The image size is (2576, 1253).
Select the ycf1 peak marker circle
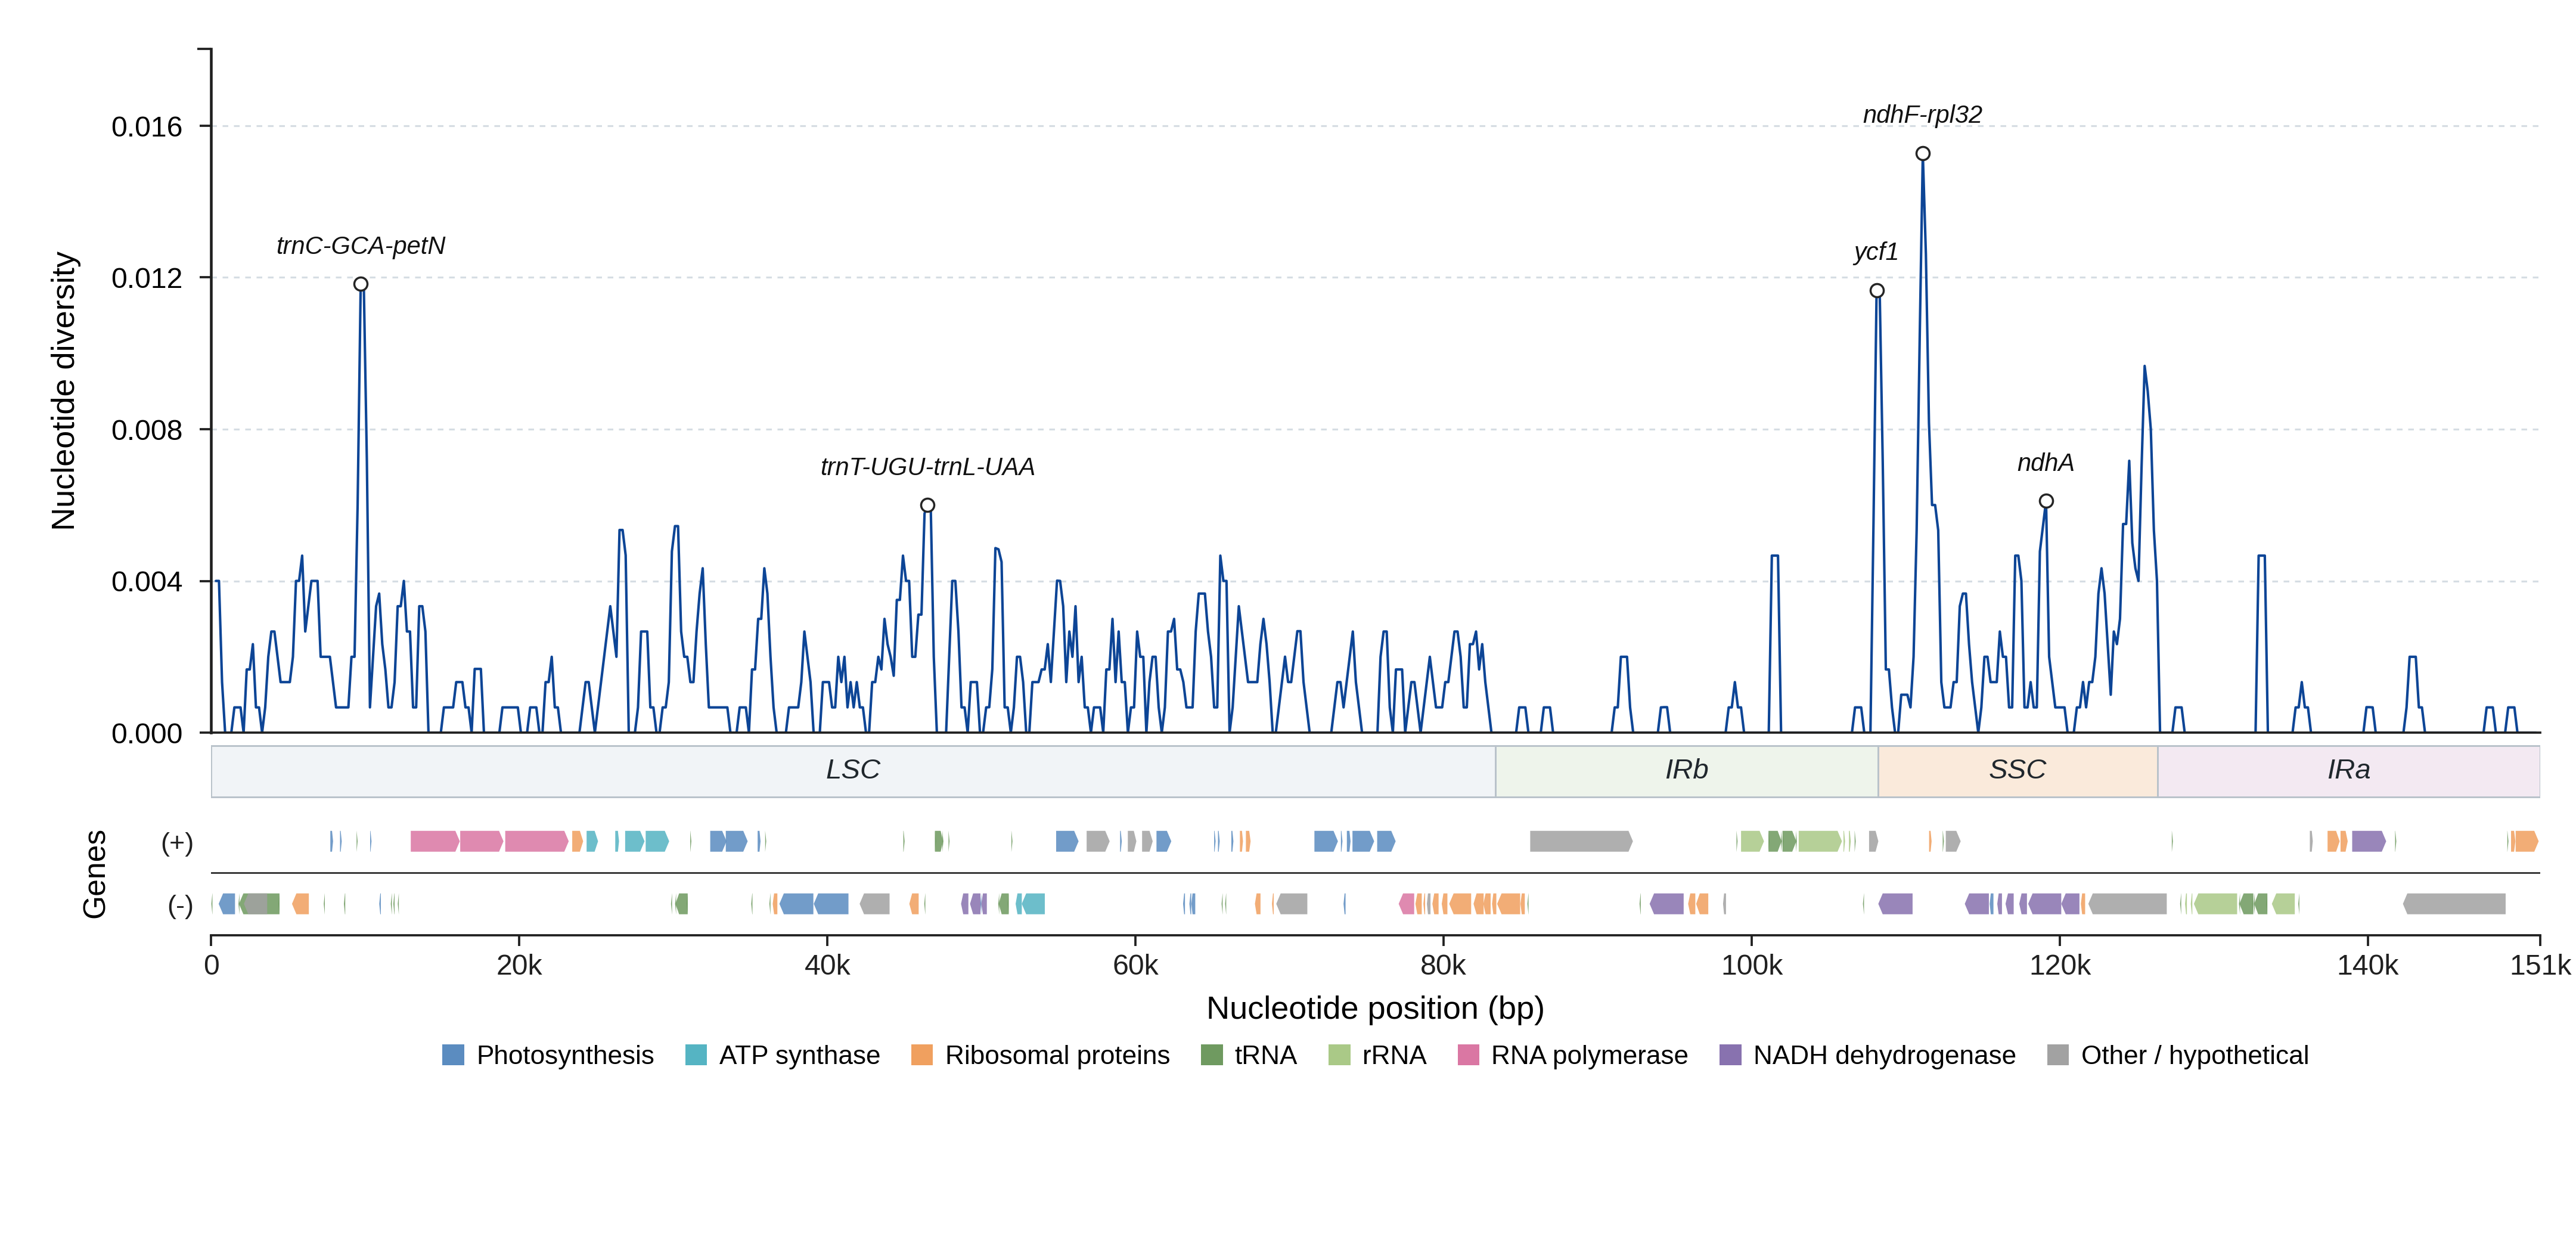[1877, 291]
